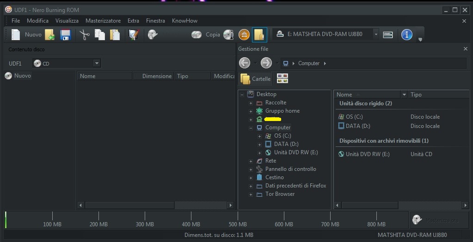This screenshot has width=473, height=242.
Task: Click the file browser list horizontal scrollbar
Action: click(x=370, y=205)
